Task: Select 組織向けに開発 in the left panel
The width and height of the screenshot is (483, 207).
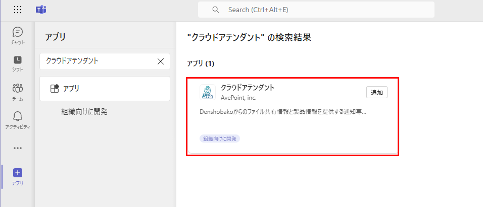Action: coord(84,112)
